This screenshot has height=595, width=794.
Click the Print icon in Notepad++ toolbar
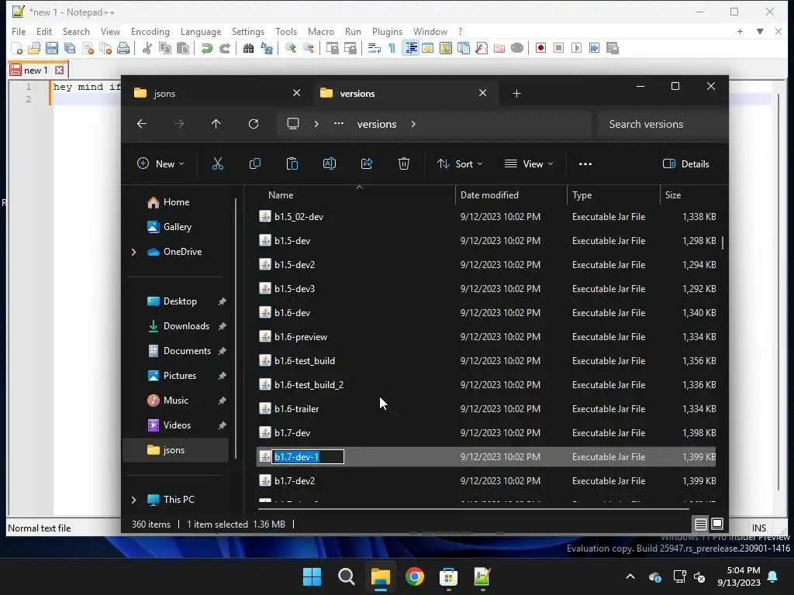(123, 49)
